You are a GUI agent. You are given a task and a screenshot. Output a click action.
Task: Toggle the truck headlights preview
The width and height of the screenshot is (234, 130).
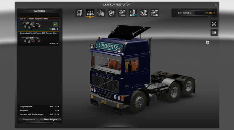pos(214,32)
